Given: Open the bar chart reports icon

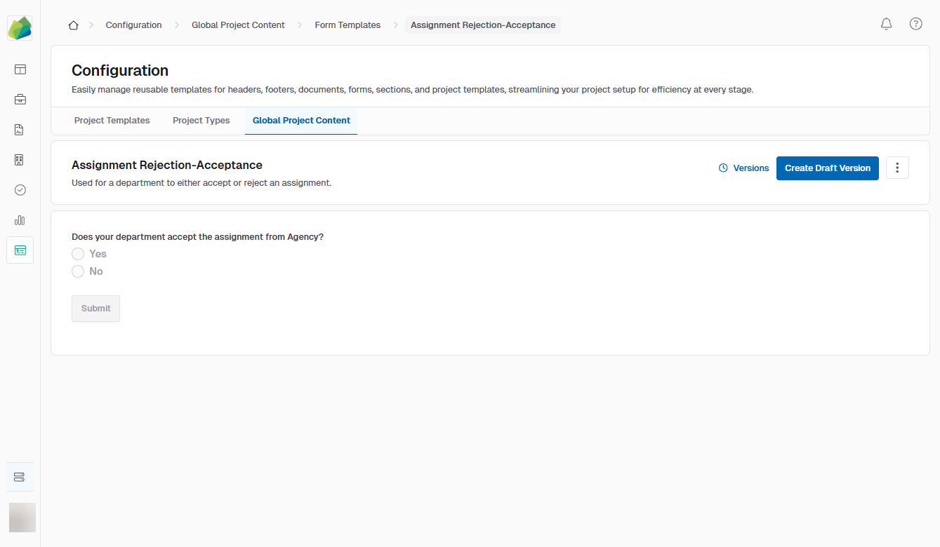Looking at the screenshot, I should pyautogui.click(x=20, y=220).
